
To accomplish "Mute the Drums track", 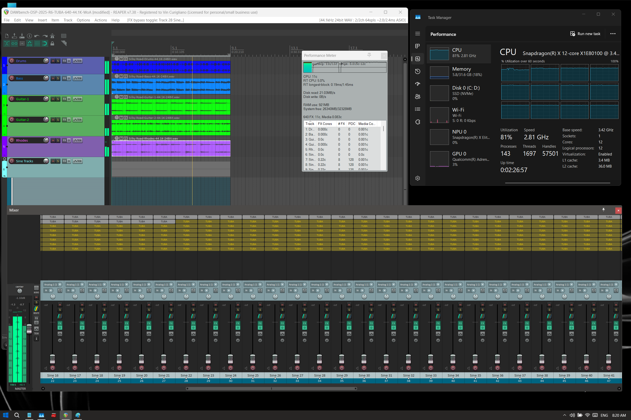I will point(53,61).
